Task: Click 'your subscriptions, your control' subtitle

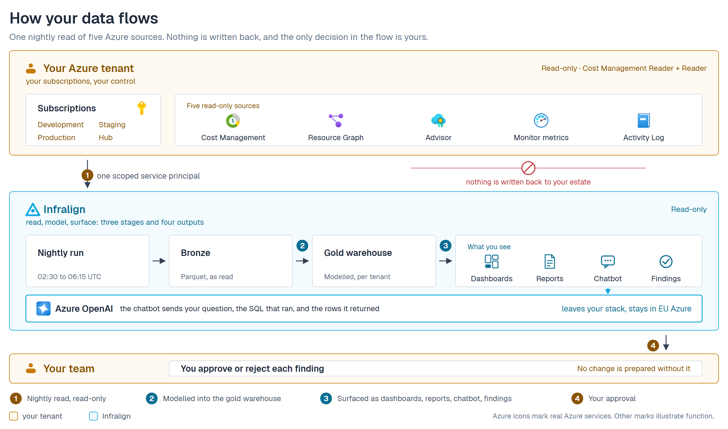Action: [x=80, y=81]
